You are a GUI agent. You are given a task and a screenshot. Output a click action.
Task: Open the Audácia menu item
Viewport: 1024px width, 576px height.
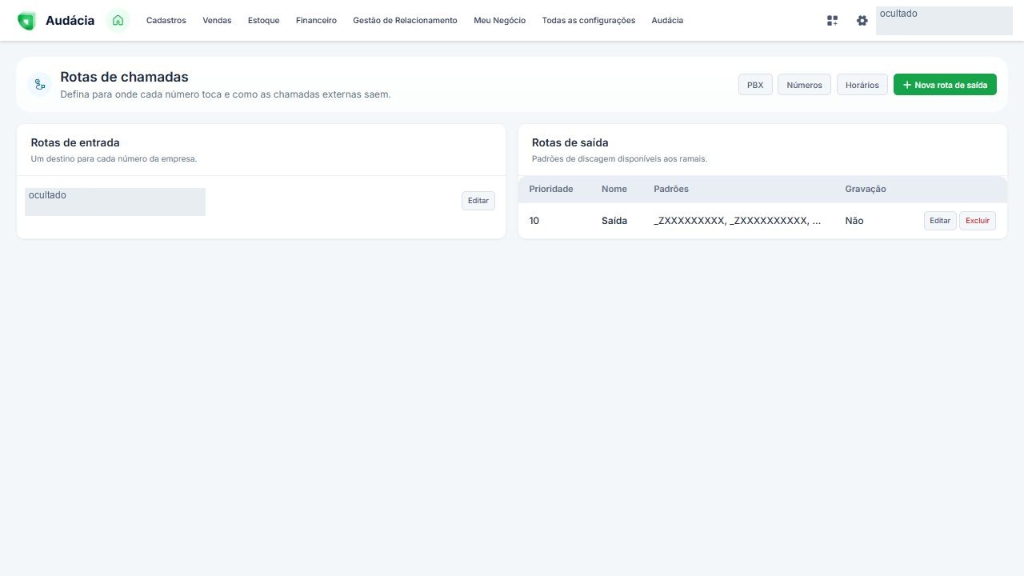667,21
